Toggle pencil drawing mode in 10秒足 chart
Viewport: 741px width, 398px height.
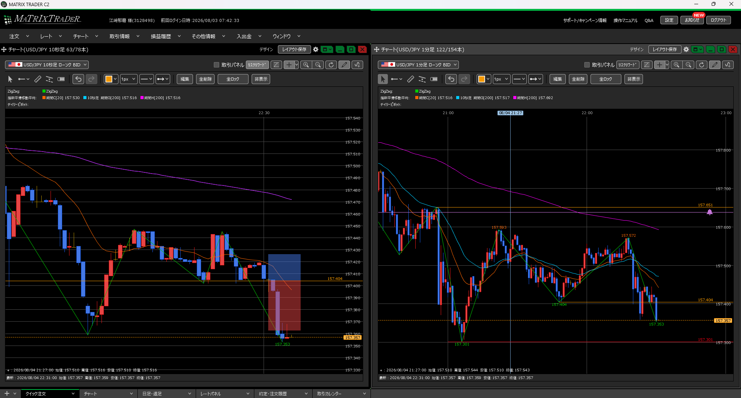click(x=344, y=65)
